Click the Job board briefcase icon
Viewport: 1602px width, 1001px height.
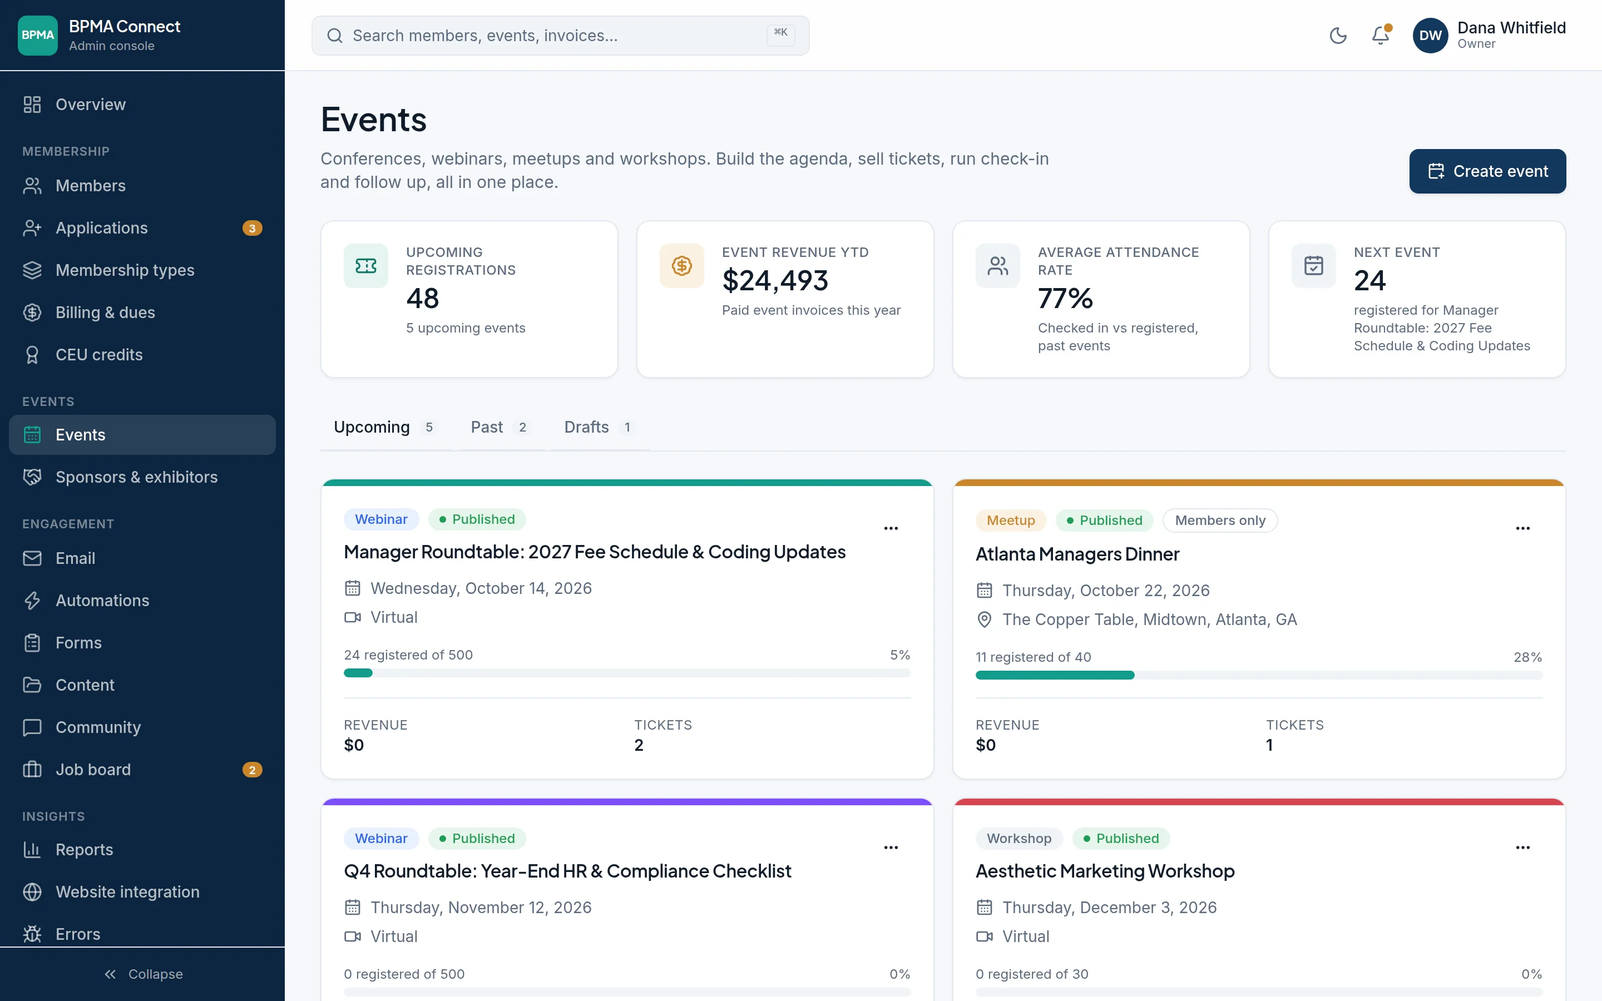click(32, 770)
